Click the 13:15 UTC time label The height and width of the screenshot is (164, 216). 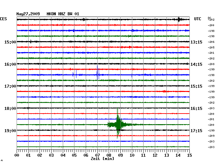point(196,42)
